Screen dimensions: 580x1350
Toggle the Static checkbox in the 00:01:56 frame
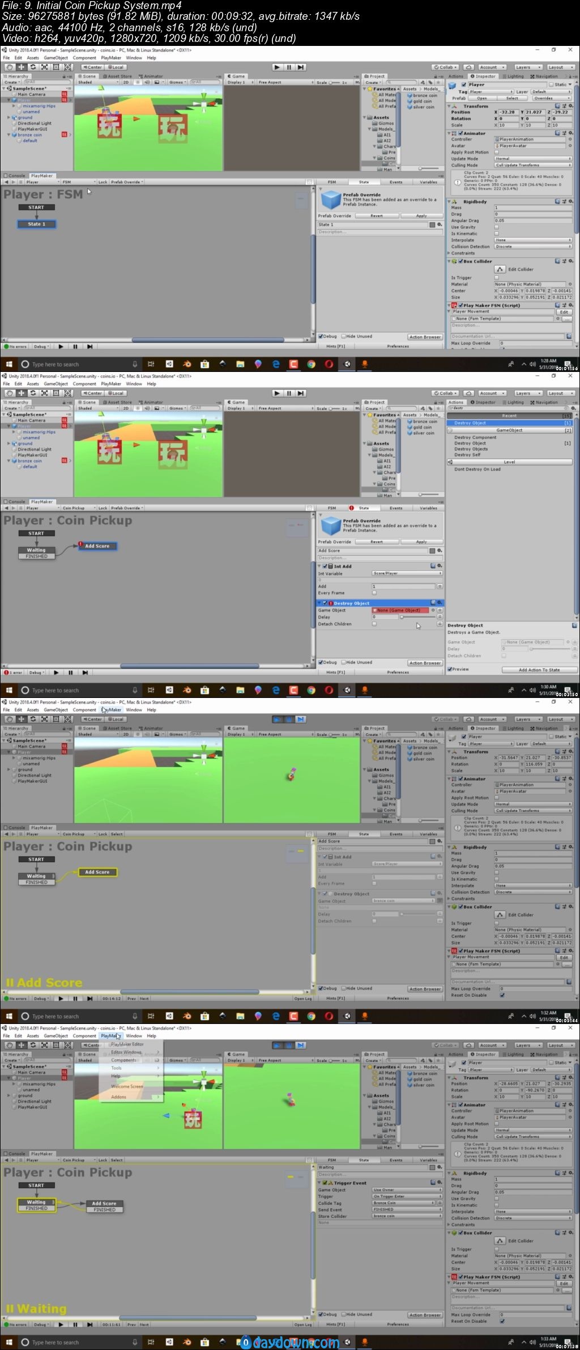click(x=551, y=84)
